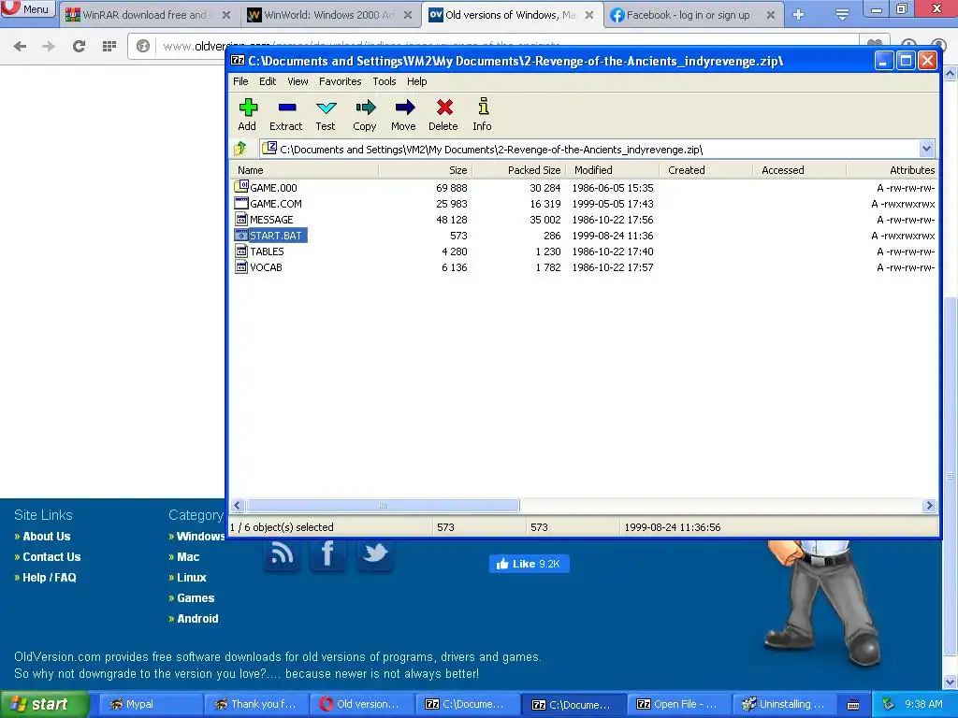Open the Linux category link

point(192,578)
